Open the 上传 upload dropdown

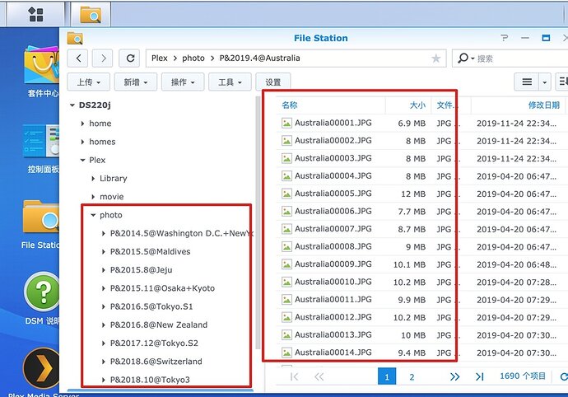(89, 82)
